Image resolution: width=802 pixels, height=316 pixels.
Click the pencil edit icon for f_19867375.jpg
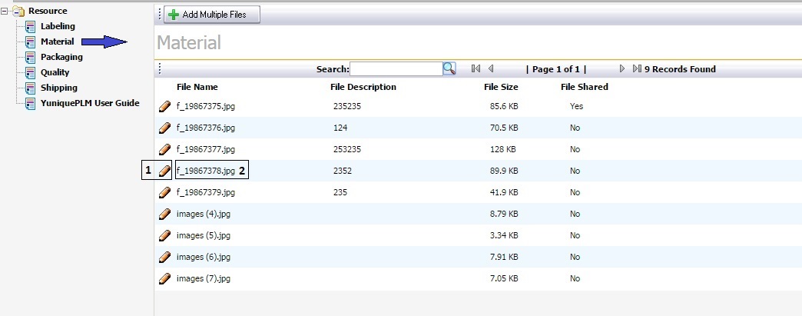pyautogui.click(x=164, y=107)
